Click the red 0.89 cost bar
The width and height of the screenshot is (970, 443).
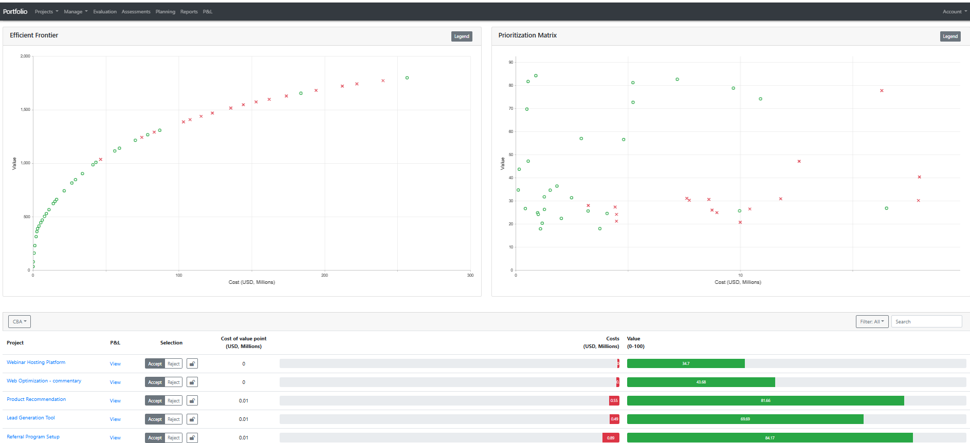click(611, 438)
